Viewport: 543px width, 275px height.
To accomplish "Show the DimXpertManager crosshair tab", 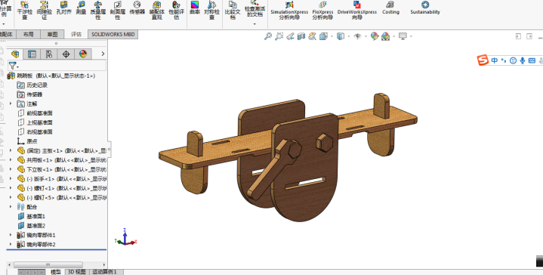I will [x=66, y=54].
